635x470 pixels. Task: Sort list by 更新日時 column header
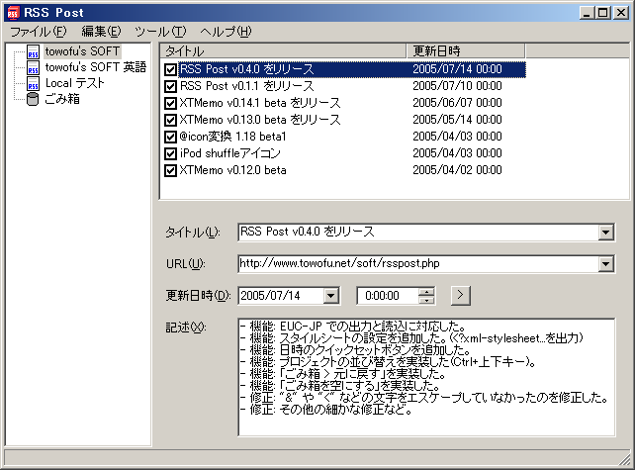tap(465, 51)
